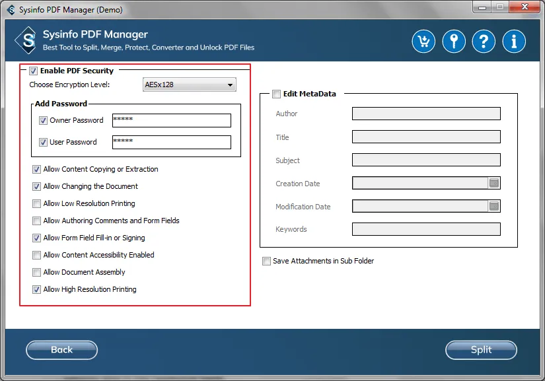Click the 'Sysinfo PDF Manager' header title
Image resolution: width=545 pixels, height=381 pixels.
[95, 34]
